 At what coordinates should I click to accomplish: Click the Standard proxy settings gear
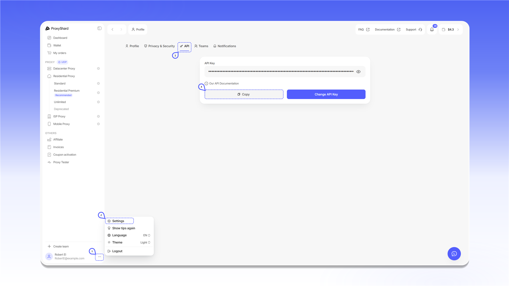98,83
